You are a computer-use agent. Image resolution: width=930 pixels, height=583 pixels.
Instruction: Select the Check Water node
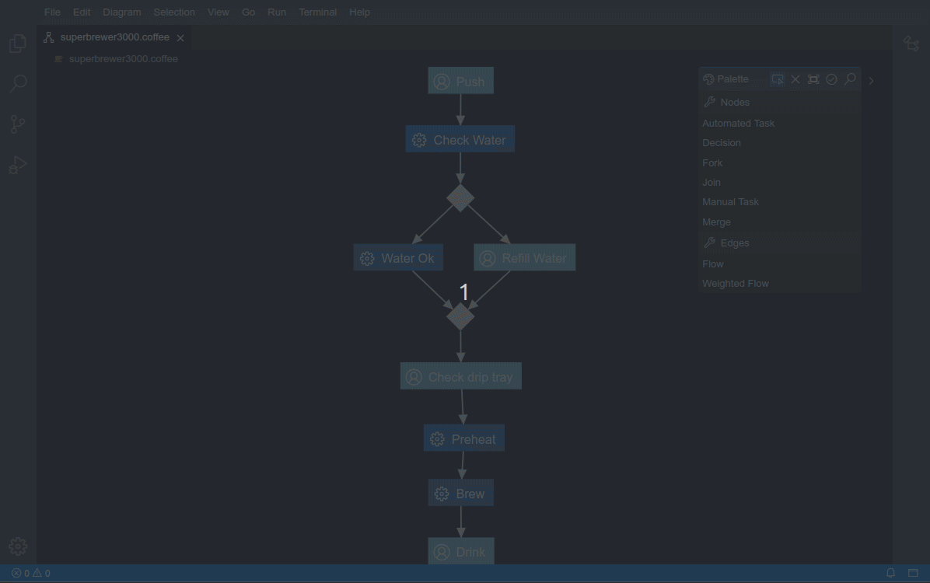[x=460, y=139]
